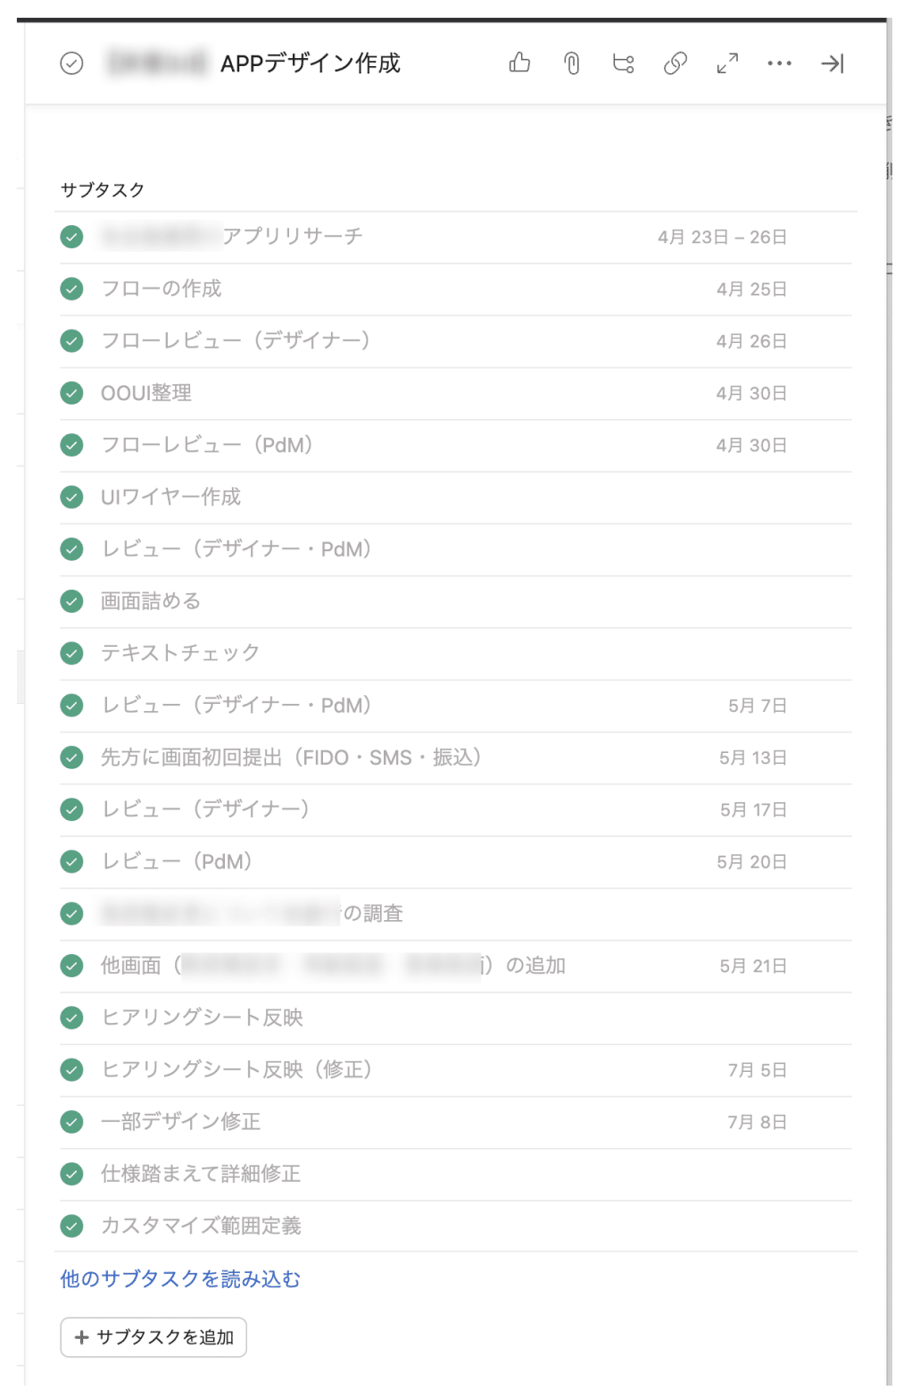Viewport: 912px width, 1390px height.
Task: Edit the 5月 13日 due date
Action: click(753, 758)
